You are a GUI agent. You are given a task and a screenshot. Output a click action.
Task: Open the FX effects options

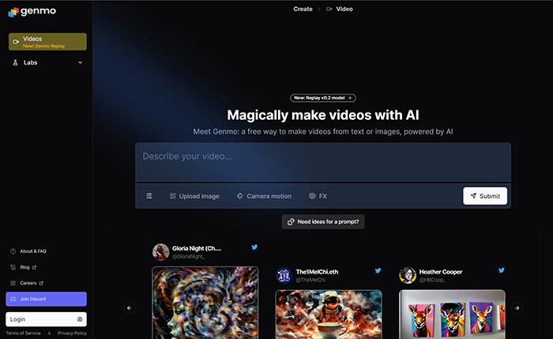[318, 196]
